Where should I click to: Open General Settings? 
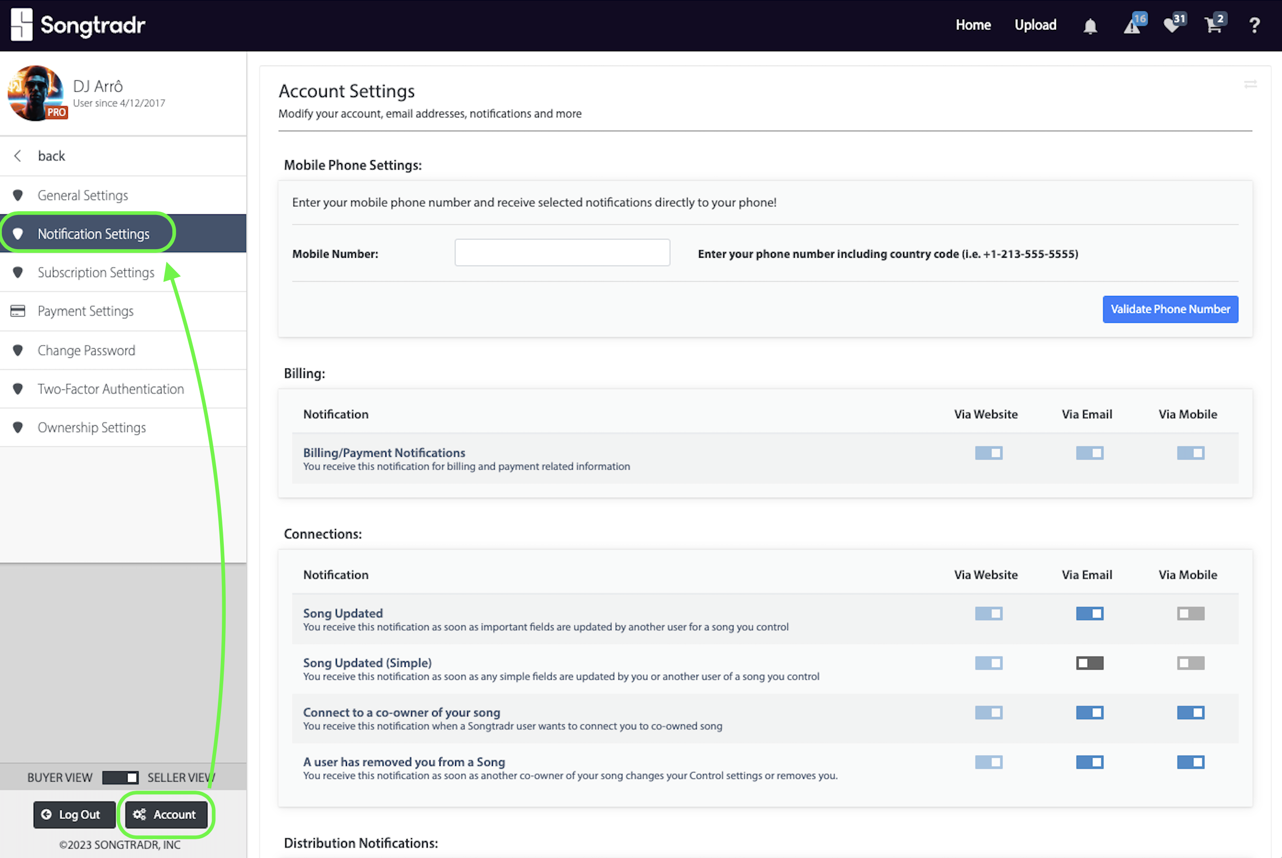tap(123, 195)
